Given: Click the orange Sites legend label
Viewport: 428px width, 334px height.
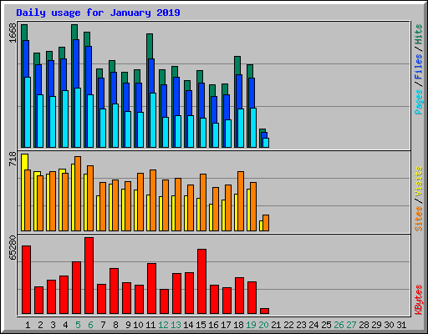Looking at the screenshot, I should coord(419,219).
